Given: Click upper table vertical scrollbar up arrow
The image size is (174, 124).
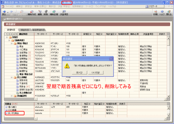Looking at the screenshot, I should point(168,38).
